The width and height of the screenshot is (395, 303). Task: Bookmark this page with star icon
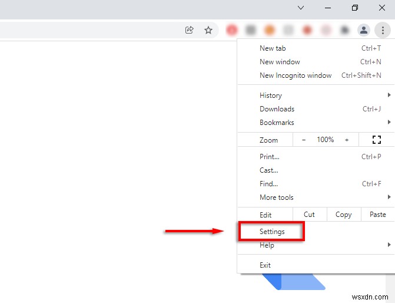[x=208, y=30]
